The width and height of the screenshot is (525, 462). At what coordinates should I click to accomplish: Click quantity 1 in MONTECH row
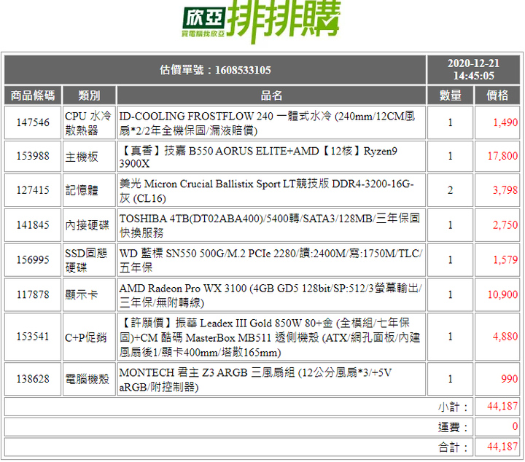(451, 379)
